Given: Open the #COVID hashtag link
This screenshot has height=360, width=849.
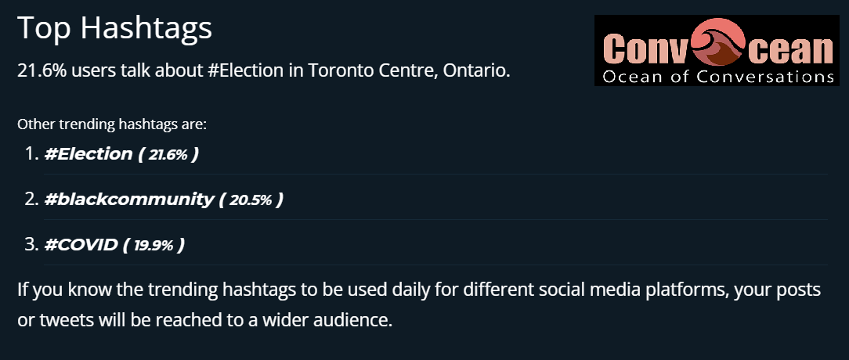Looking at the screenshot, I should pos(81,245).
